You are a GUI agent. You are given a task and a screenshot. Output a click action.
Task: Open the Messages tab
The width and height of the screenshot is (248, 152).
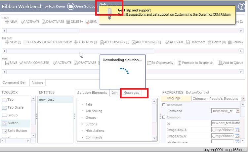131,93
